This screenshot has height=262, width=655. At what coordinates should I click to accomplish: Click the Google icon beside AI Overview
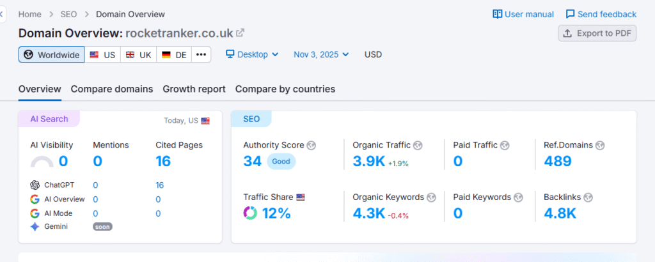35,199
